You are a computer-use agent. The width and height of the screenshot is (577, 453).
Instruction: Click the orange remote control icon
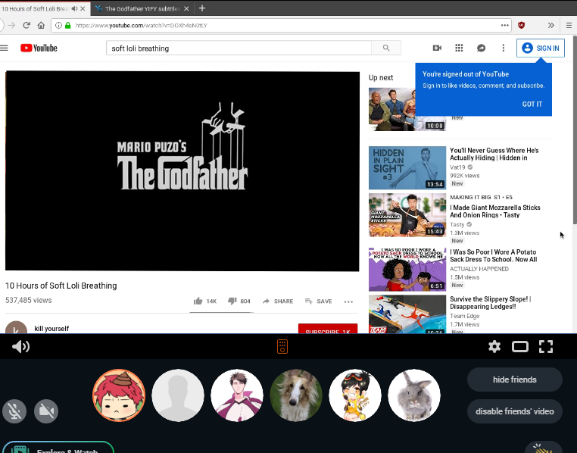(282, 346)
